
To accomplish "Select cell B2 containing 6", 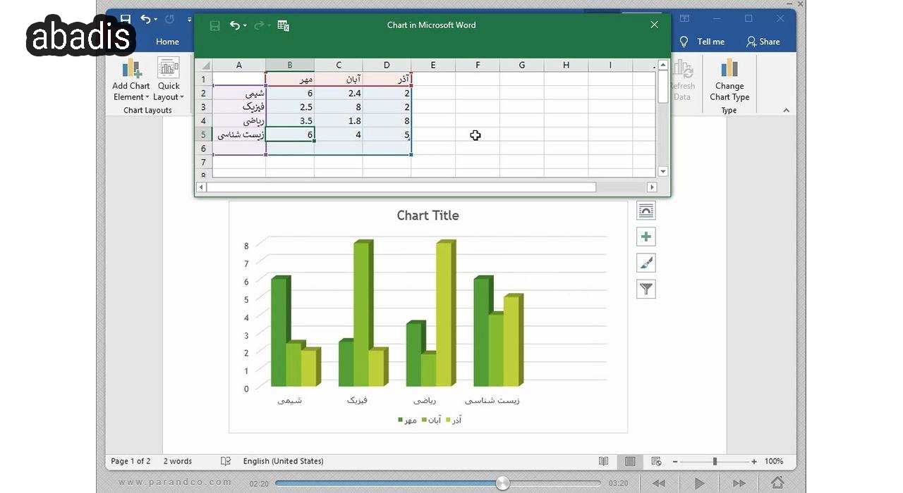I will point(290,93).
